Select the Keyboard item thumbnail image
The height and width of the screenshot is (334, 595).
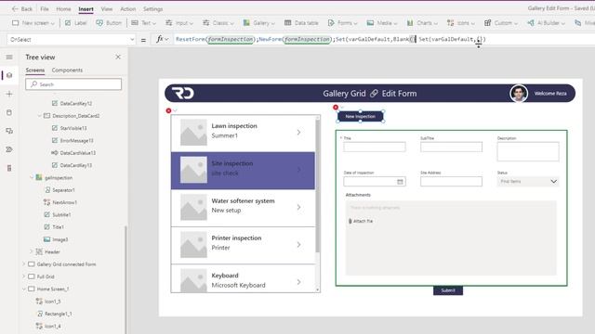193,281
